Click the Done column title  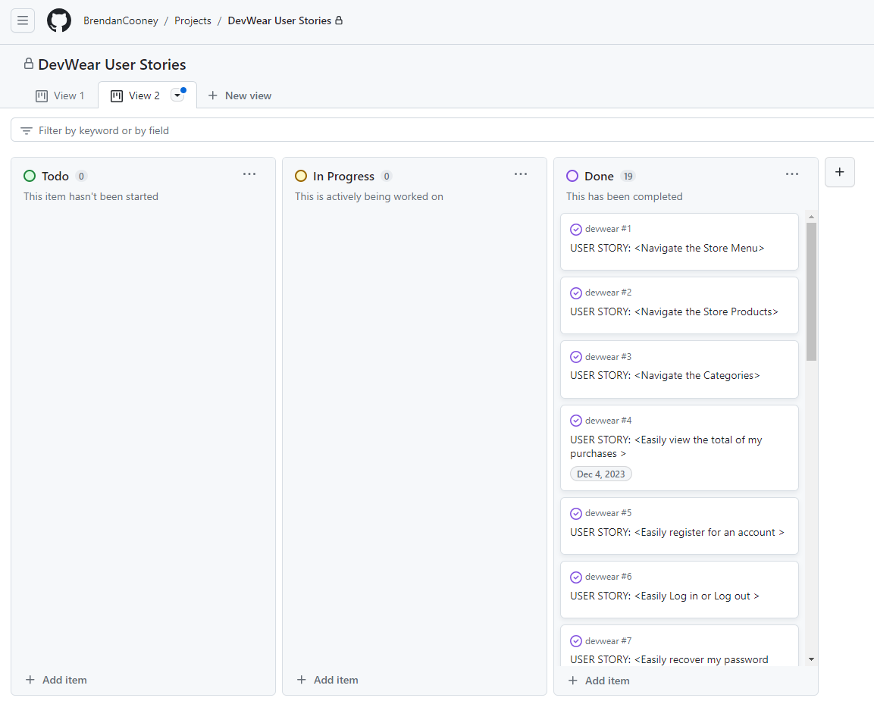click(x=599, y=176)
